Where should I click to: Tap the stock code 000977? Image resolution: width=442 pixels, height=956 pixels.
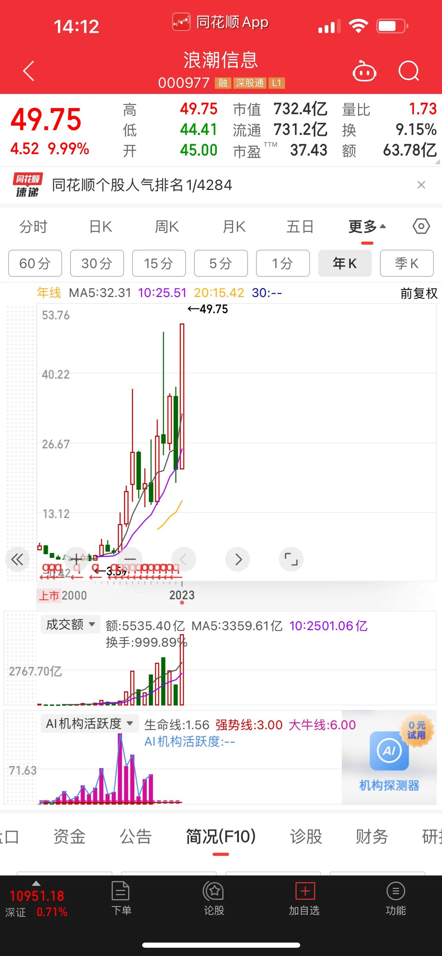point(184,83)
